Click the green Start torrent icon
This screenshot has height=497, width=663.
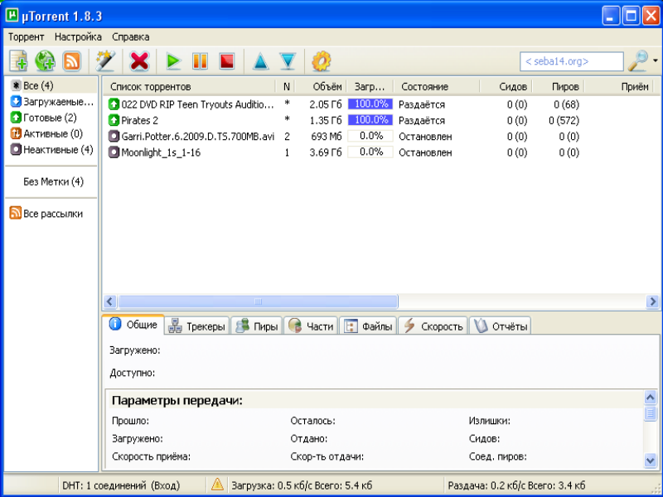[x=173, y=61]
